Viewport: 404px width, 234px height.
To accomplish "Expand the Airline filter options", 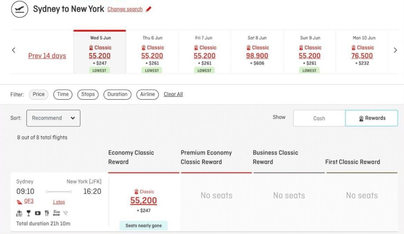I will (x=148, y=95).
